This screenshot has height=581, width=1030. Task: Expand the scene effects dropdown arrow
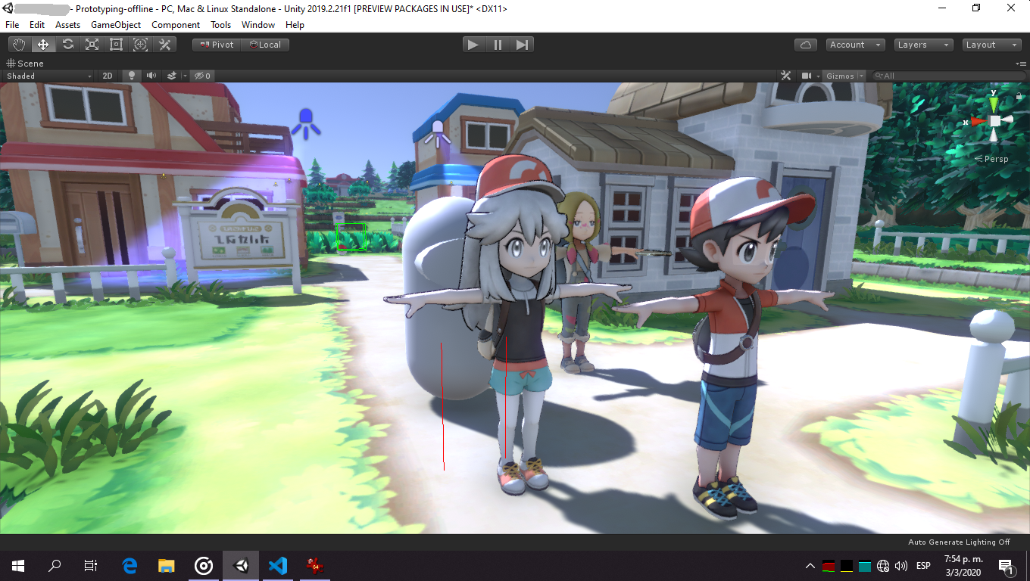pyautogui.click(x=184, y=76)
